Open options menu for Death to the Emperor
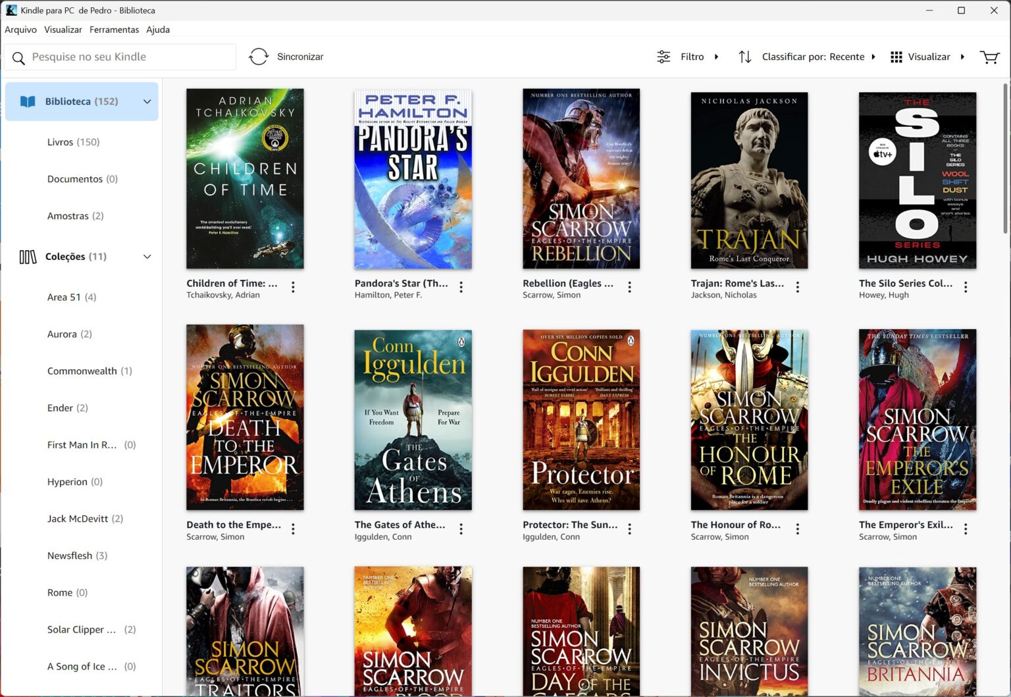 (x=293, y=529)
